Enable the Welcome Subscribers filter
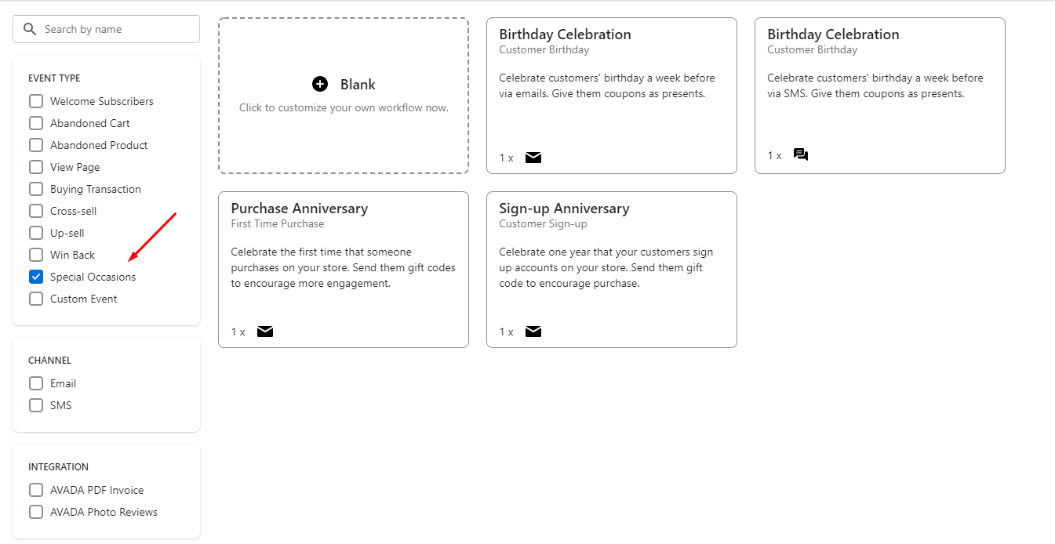The image size is (1055, 544). 36,101
